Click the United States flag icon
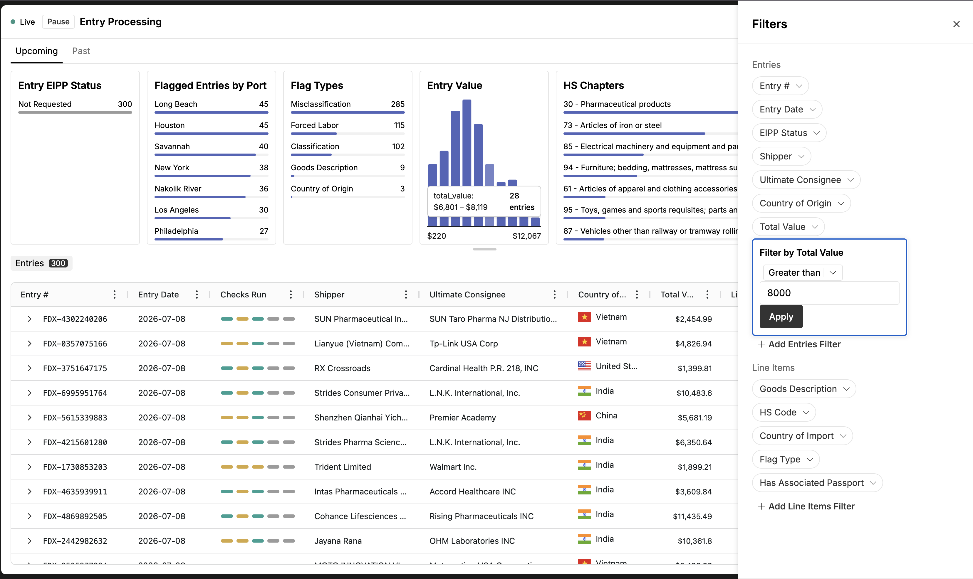Viewport: 973px width, 579px height. point(584,366)
